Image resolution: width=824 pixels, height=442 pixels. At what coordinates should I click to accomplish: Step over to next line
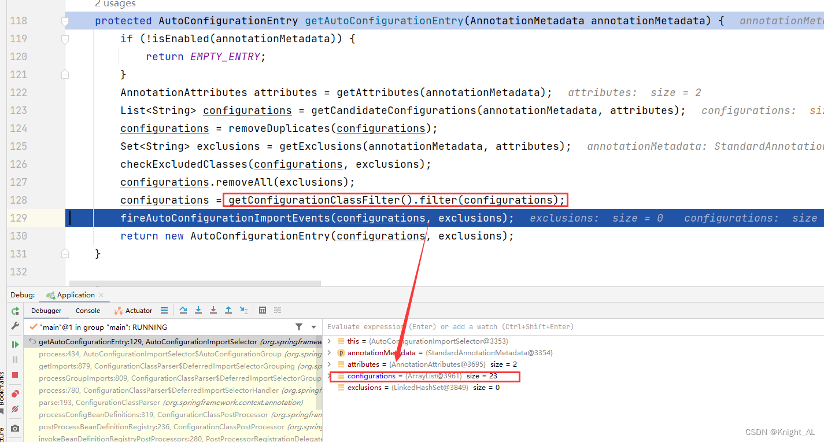click(x=183, y=311)
